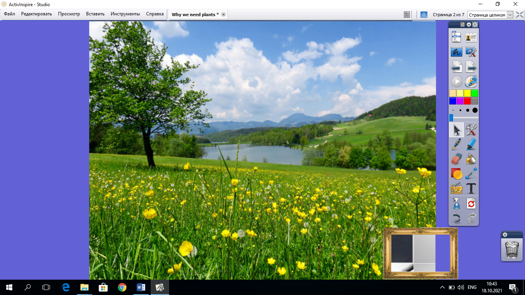
Task: Select the Connector tool
Action: (x=471, y=174)
